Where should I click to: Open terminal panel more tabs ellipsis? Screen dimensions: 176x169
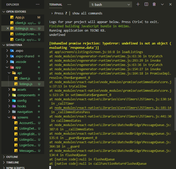[69, 5]
